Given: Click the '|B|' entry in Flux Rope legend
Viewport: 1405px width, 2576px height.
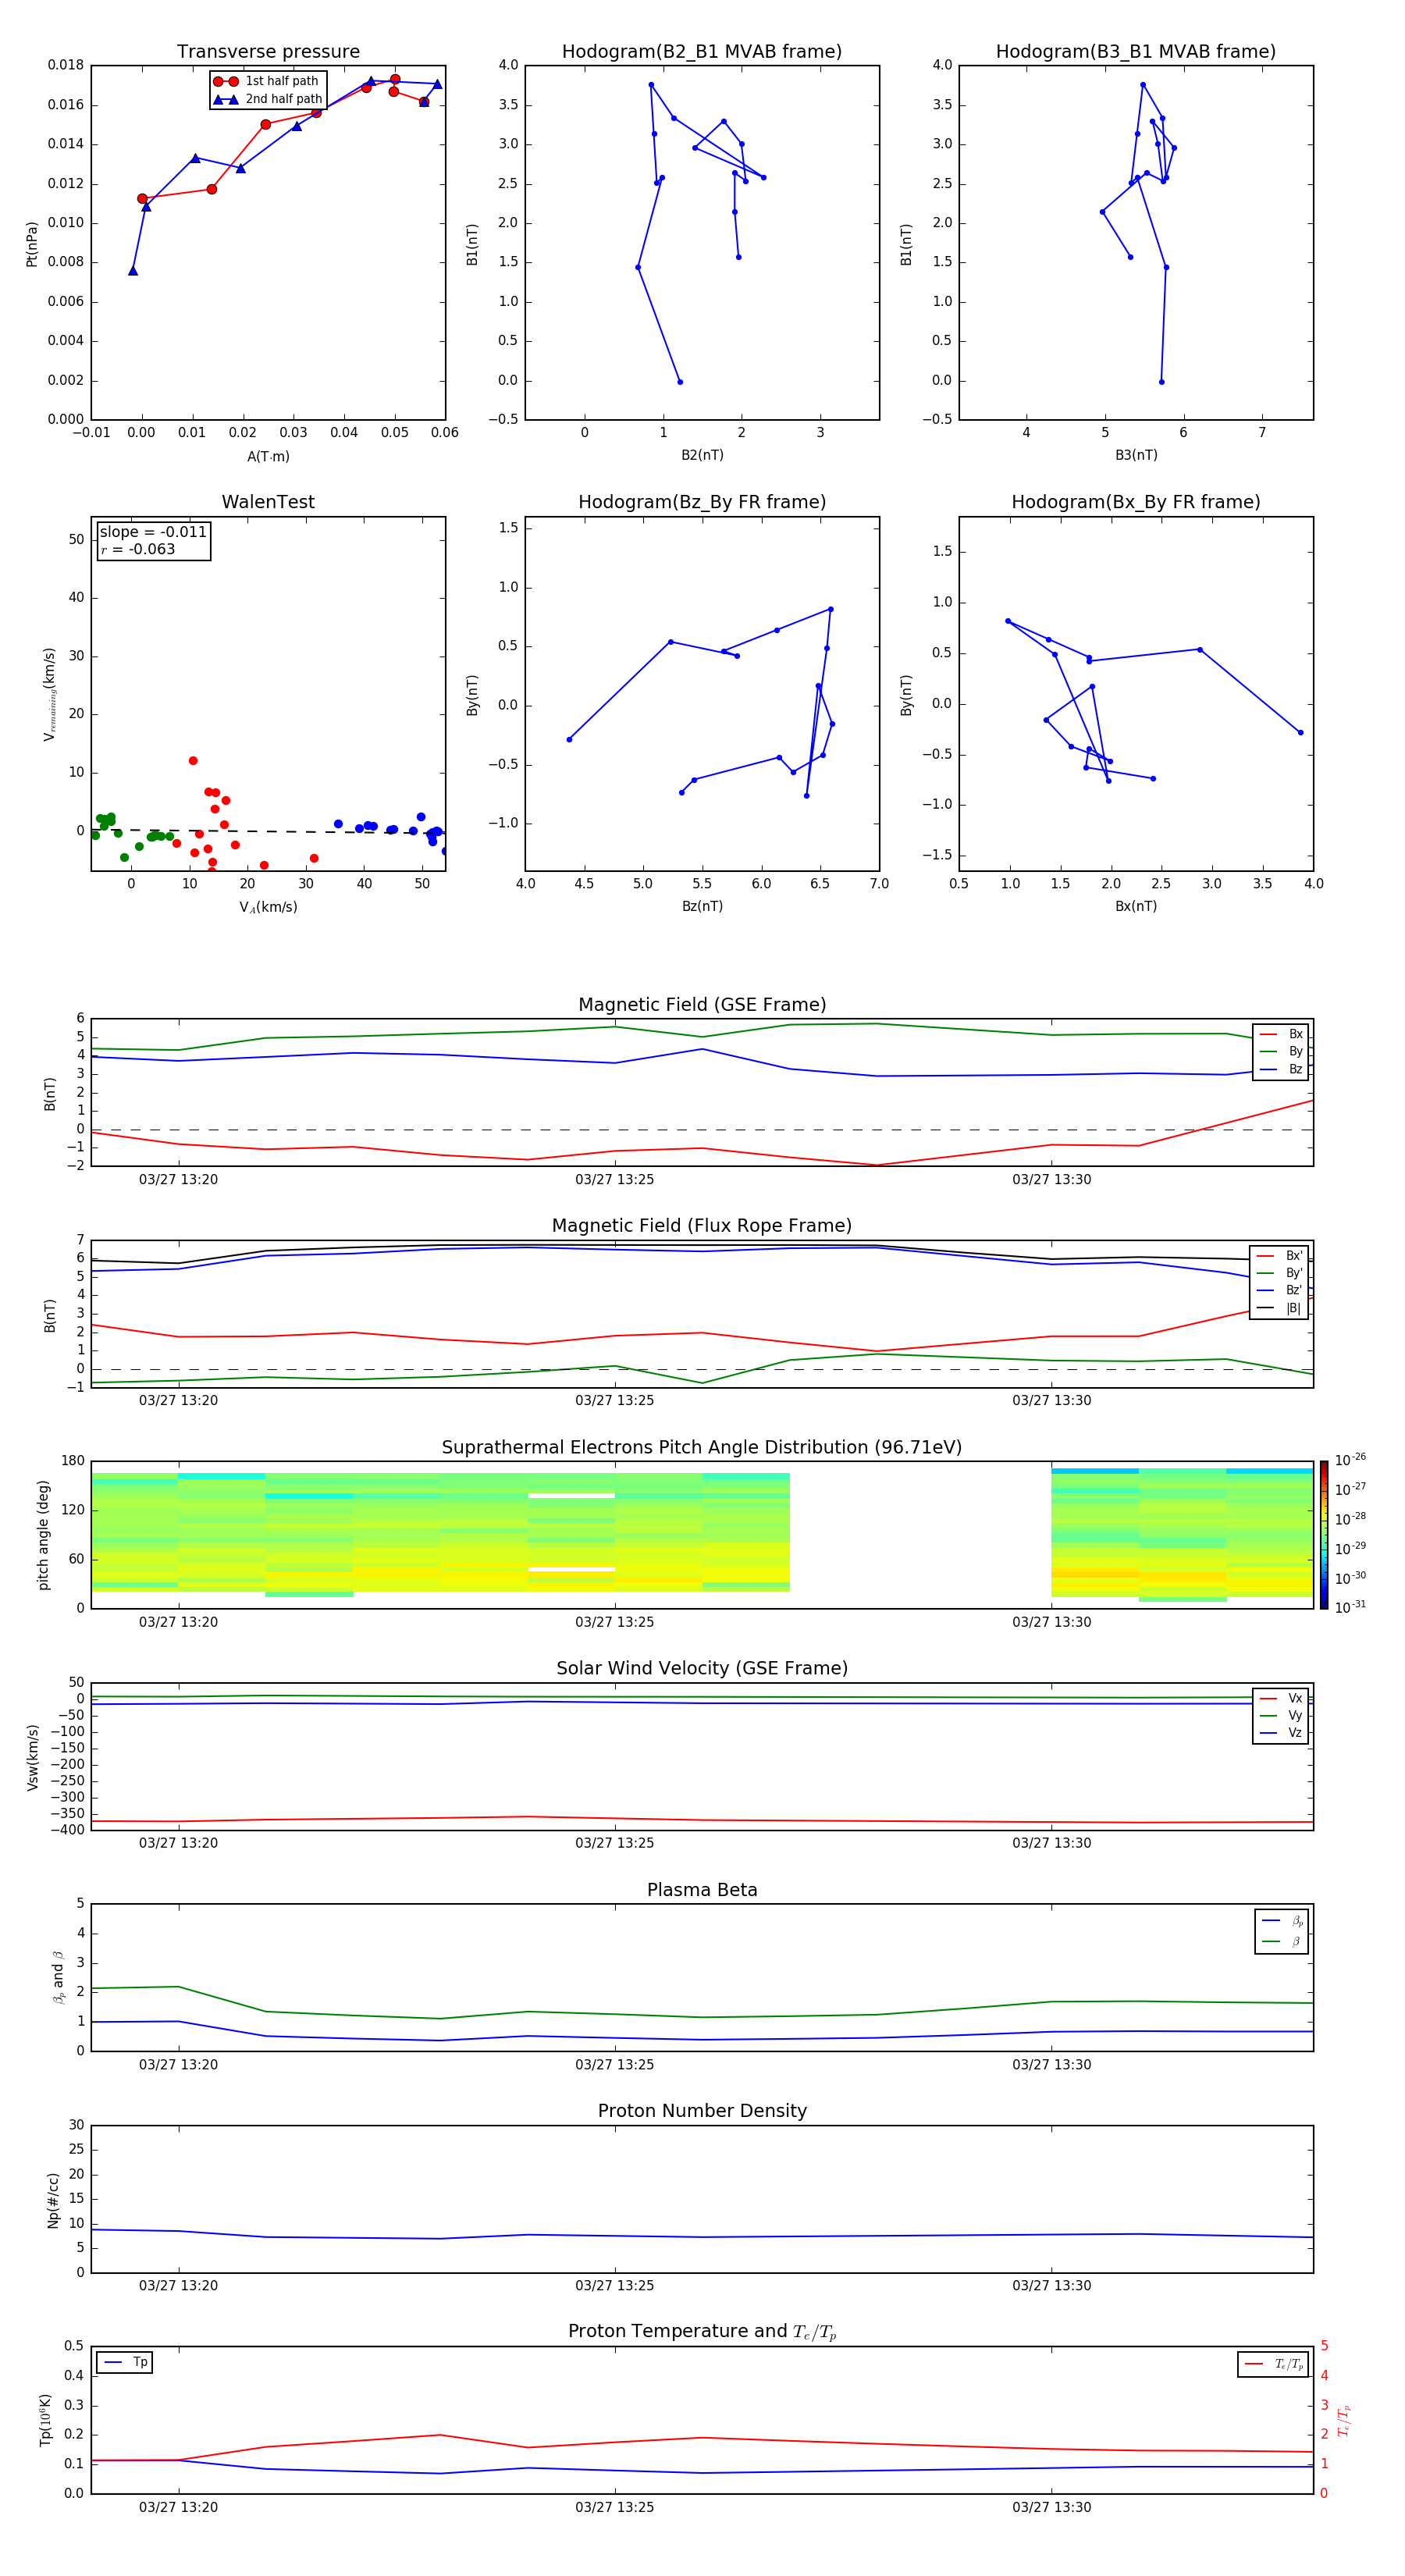Looking at the screenshot, I should tap(1280, 1308).
